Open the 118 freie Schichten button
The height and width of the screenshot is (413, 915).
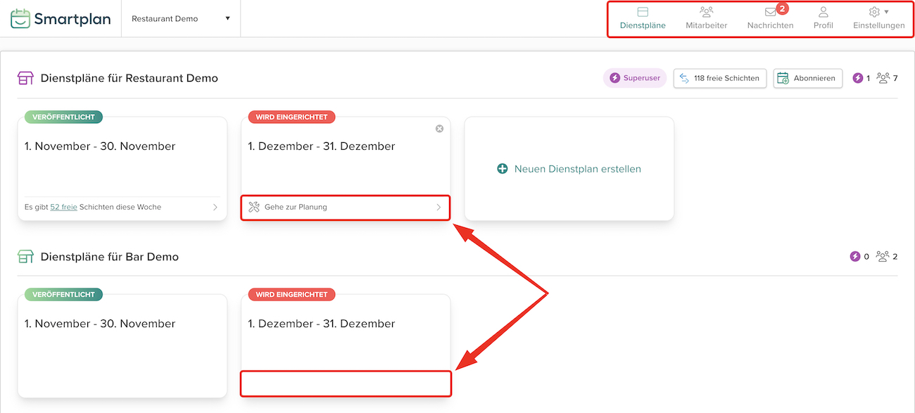[x=719, y=78]
